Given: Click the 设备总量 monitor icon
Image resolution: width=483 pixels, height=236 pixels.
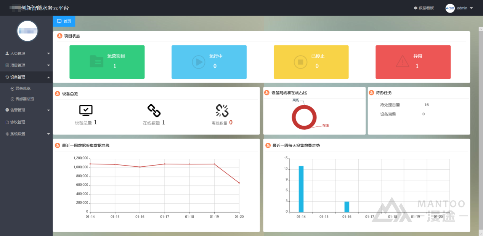Looking at the screenshot, I should (x=86, y=110).
